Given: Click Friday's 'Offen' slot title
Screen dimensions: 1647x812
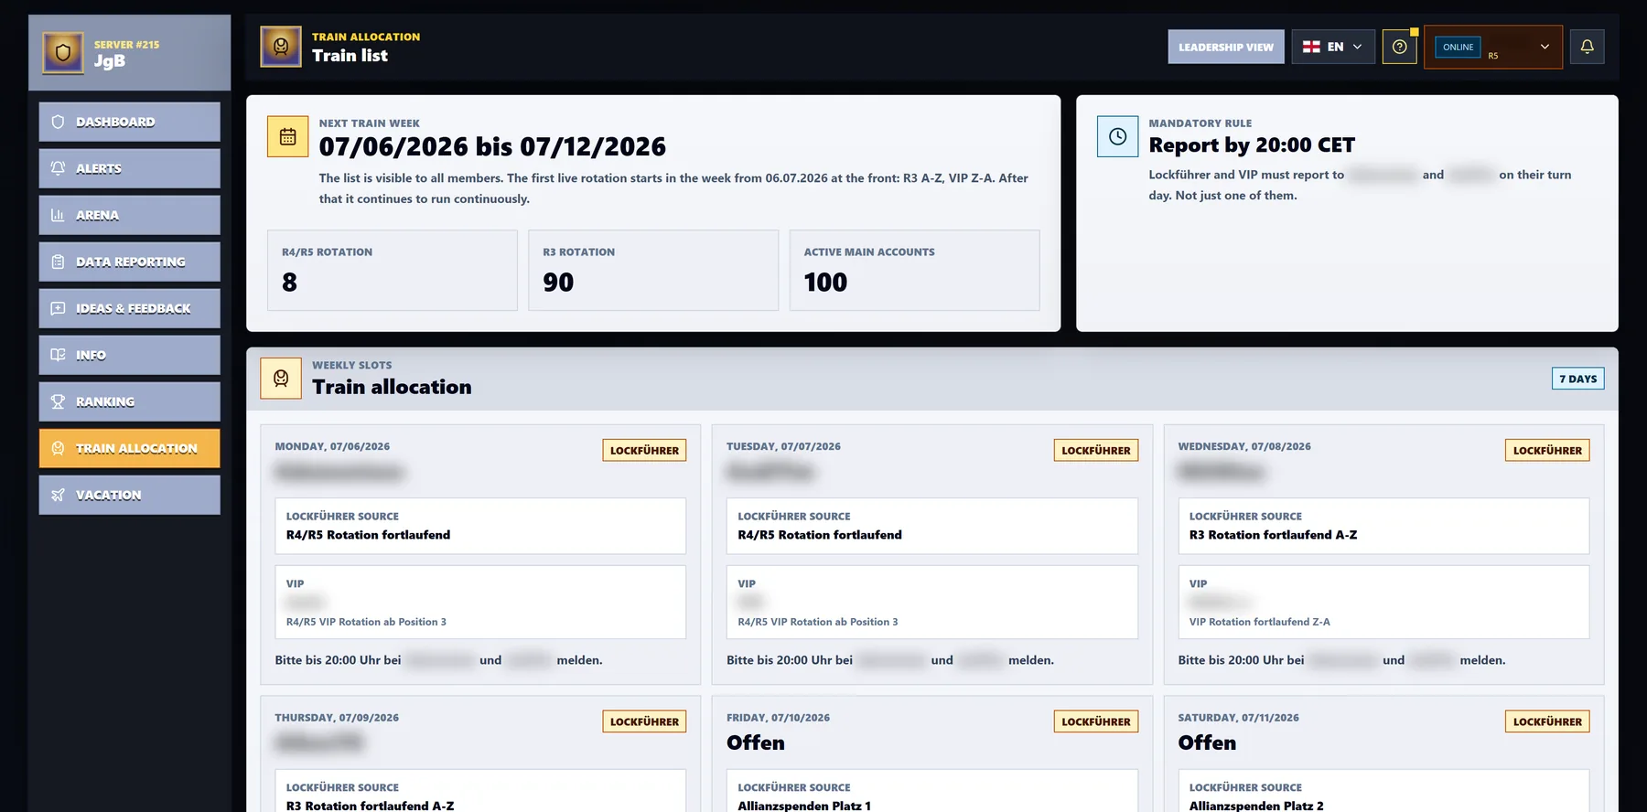Looking at the screenshot, I should [x=756, y=743].
